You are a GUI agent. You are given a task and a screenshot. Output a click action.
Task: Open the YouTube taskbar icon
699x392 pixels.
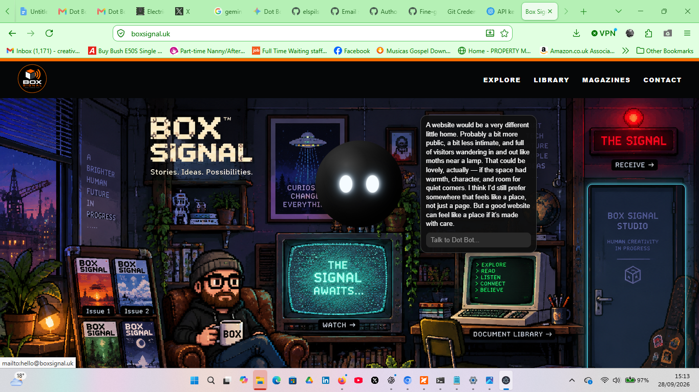358,380
